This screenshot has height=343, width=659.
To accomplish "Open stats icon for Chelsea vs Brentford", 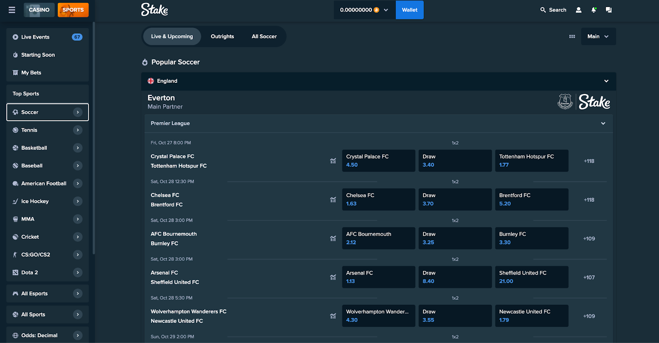I will (333, 200).
